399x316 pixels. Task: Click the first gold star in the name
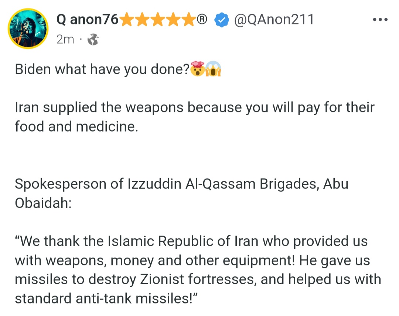pyautogui.click(x=127, y=20)
